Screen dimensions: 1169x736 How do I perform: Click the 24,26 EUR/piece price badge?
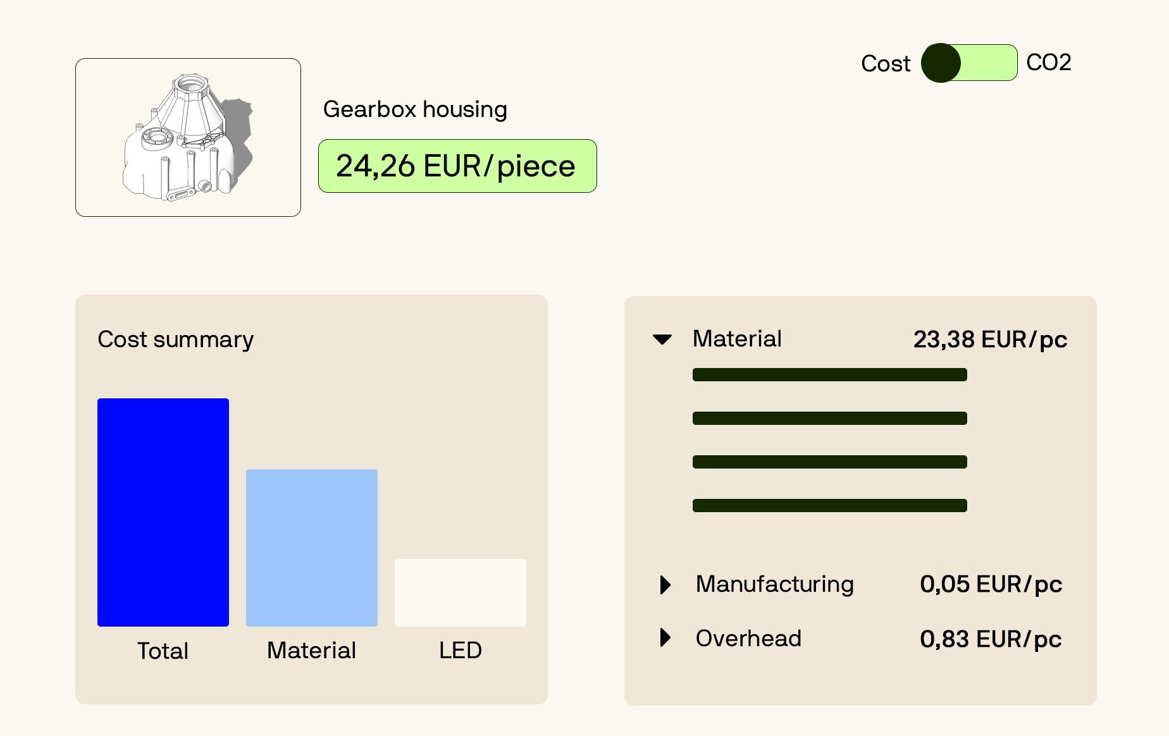coord(457,166)
